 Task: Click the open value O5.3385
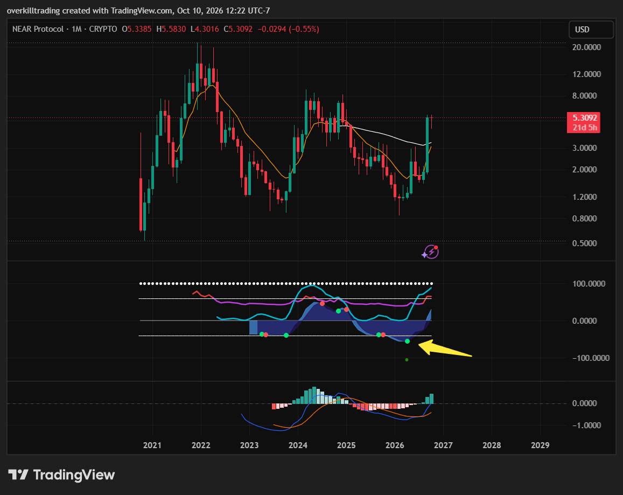tap(136, 29)
